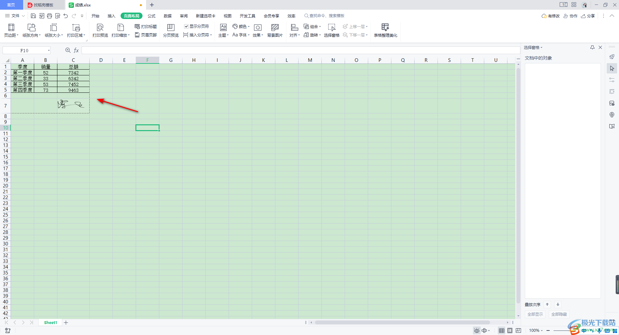619x335 pixels.
Task: Open the 公式 (Formulas) ribbon tab
Action: [x=152, y=16]
